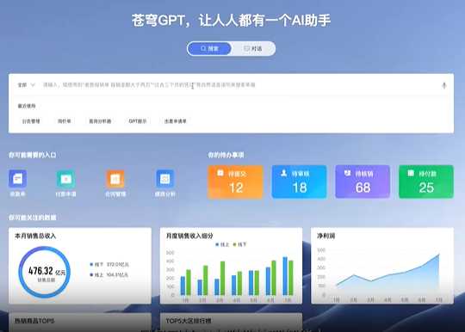
Task: Open the 付款申请 entry icon
Action: click(x=65, y=179)
